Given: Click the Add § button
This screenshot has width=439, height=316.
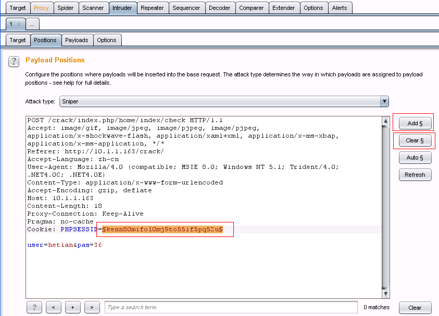Looking at the screenshot, I should point(415,123).
